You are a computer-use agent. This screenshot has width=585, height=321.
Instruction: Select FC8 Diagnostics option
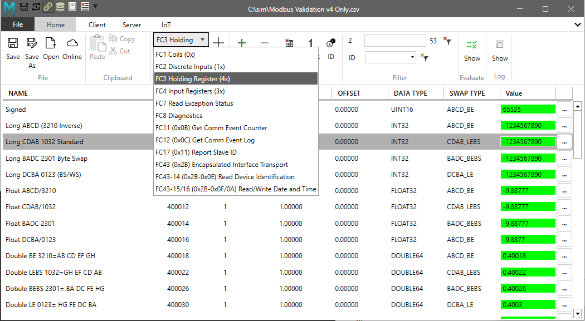(236, 116)
